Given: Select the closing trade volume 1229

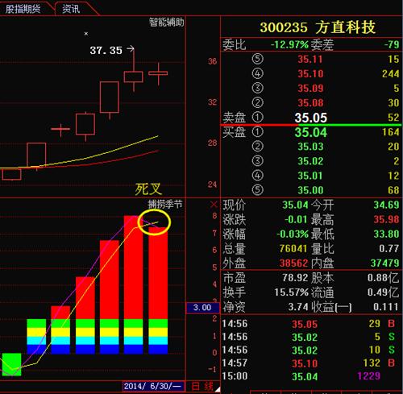Looking at the screenshot, I should [x=369, y=376].
